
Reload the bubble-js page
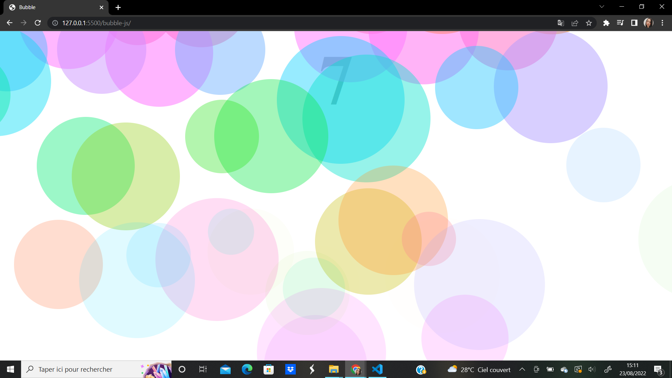(37, 23)
